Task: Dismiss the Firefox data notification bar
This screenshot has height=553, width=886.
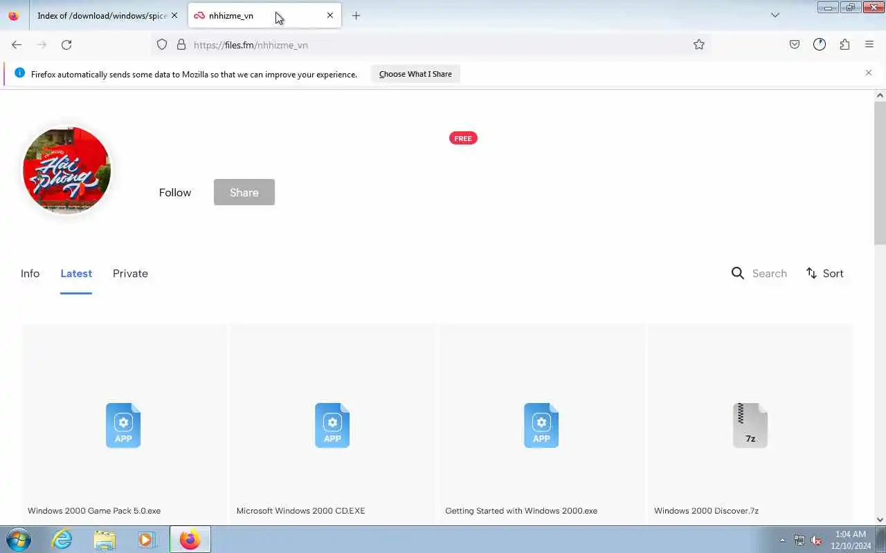Action: pos(869,73)
